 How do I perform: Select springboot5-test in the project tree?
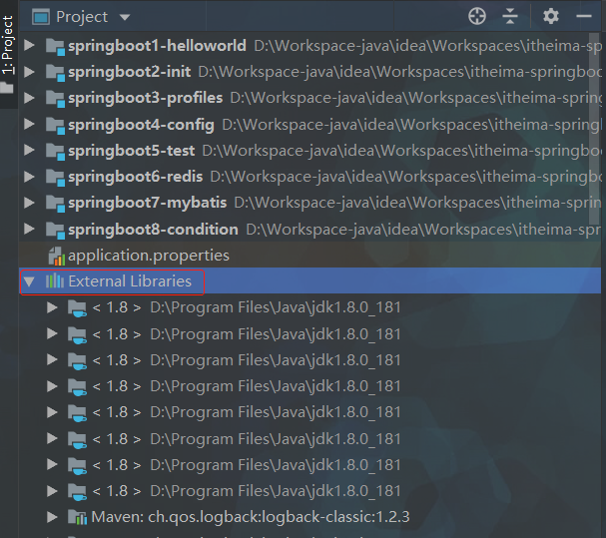(132, 151)
